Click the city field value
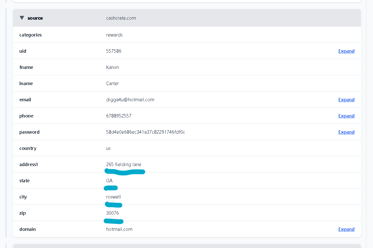This screenshot has width=373, height=248. [113, 197]
